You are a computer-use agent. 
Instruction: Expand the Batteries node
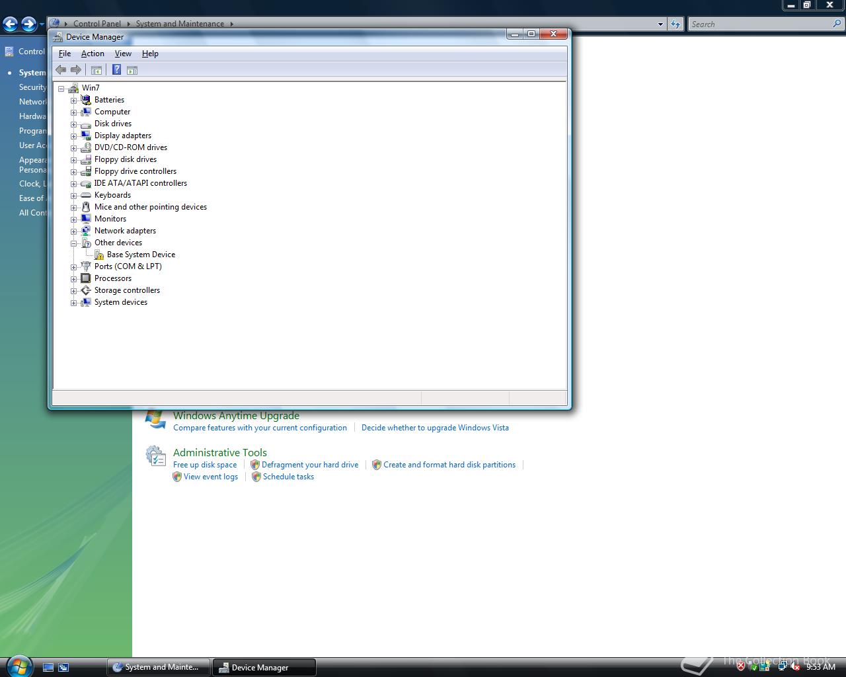74,100
